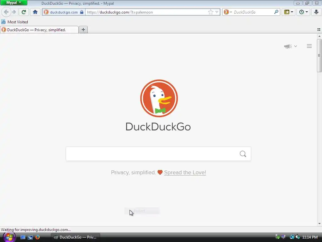Open the downloads arrow button
The width and height of the screenshot is (322, 242).
click(316, 12)
